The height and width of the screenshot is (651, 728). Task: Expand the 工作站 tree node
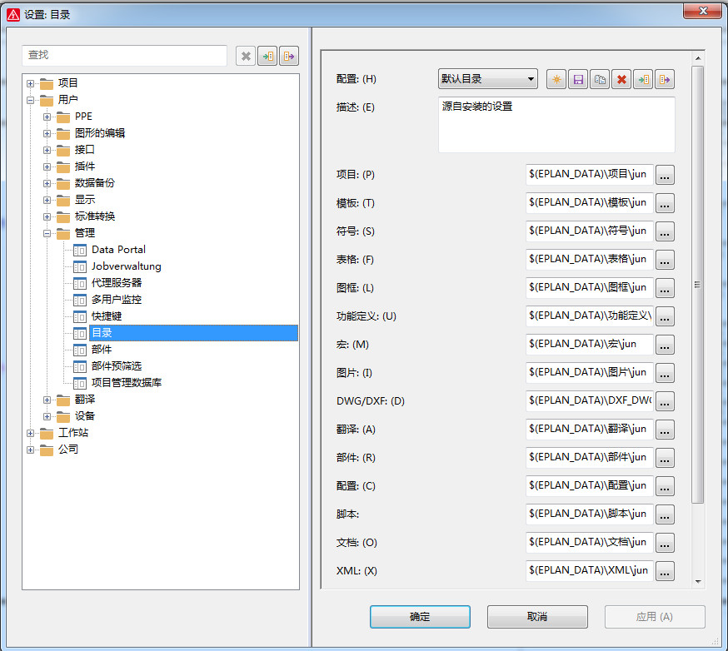pos(31,433)
